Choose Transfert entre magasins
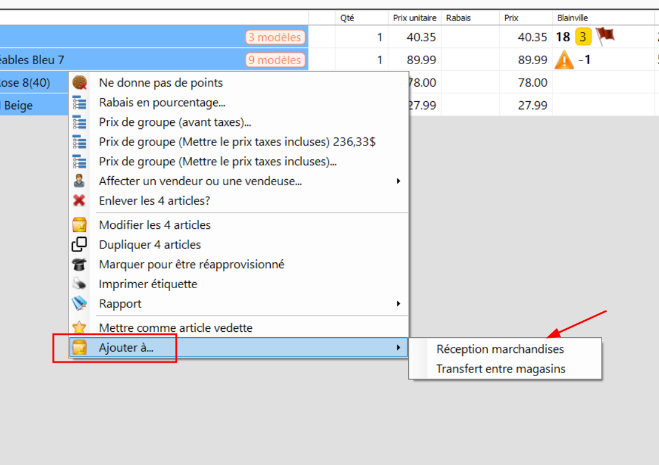This screenshot has width=659, height=465. click(500, 369)
